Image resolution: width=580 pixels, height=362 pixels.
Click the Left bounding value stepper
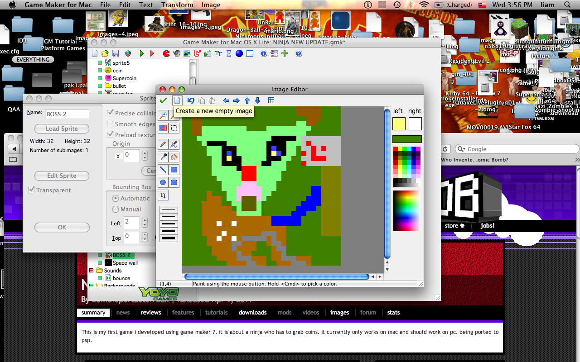tap(145, 223)
